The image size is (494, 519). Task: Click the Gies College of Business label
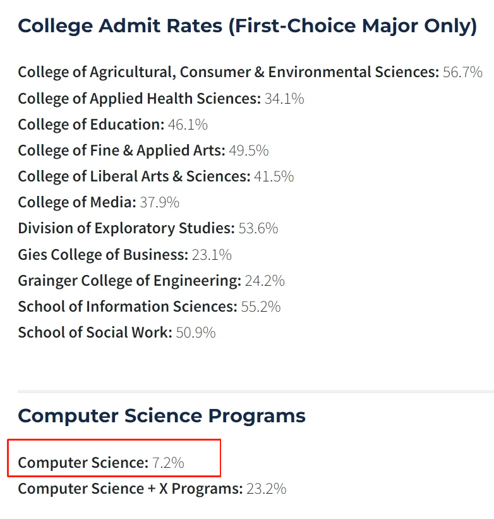point(103,255)
